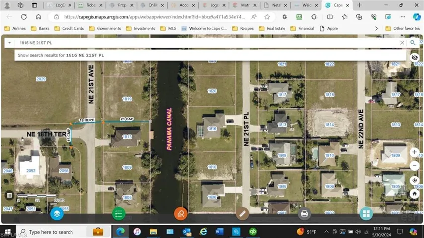Open the Layer List widget in map
This screenshot has width=424, height=238.
tap(57, 214)
